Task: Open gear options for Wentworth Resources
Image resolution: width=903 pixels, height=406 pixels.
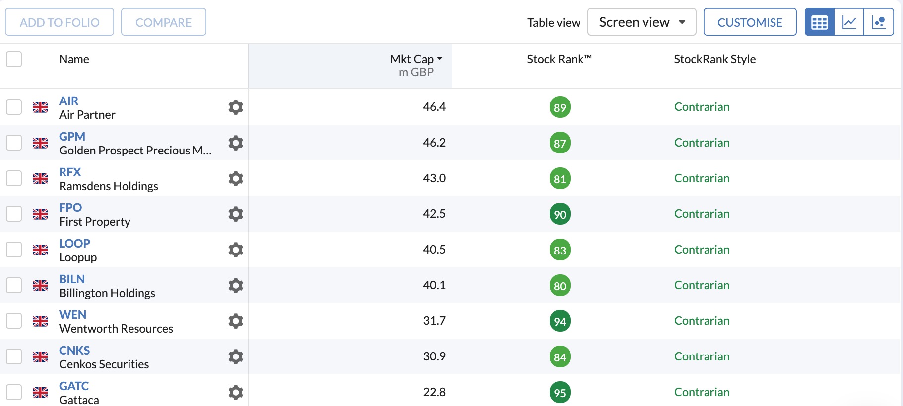Action: [236, 321]
